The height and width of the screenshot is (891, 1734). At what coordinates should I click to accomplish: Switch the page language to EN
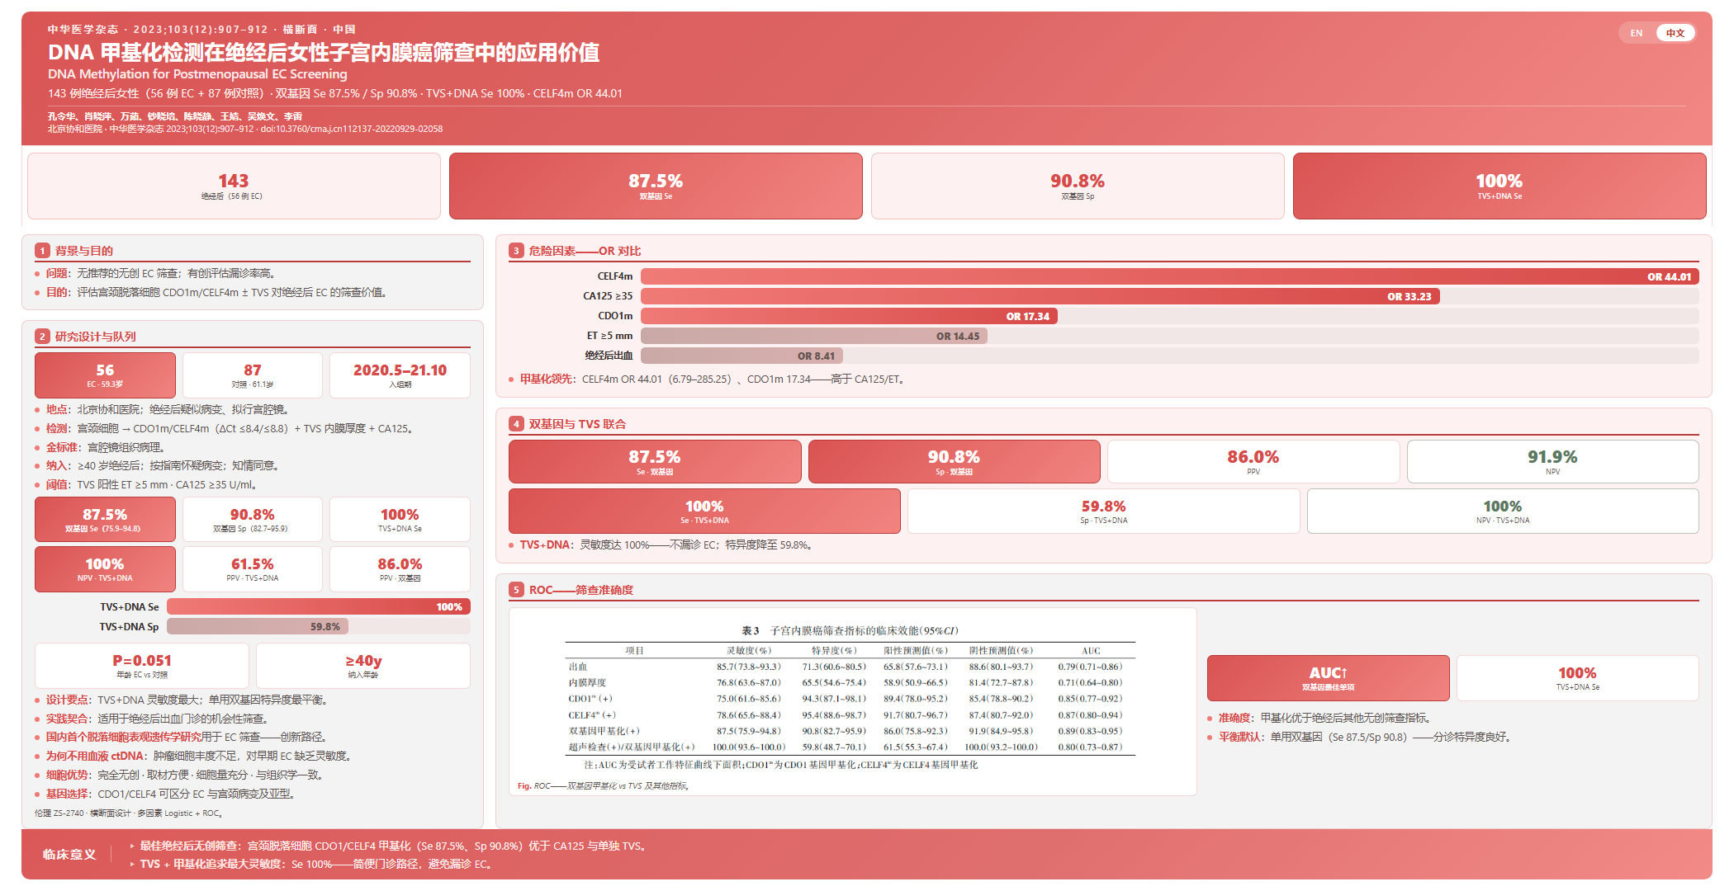(1636, 33)
